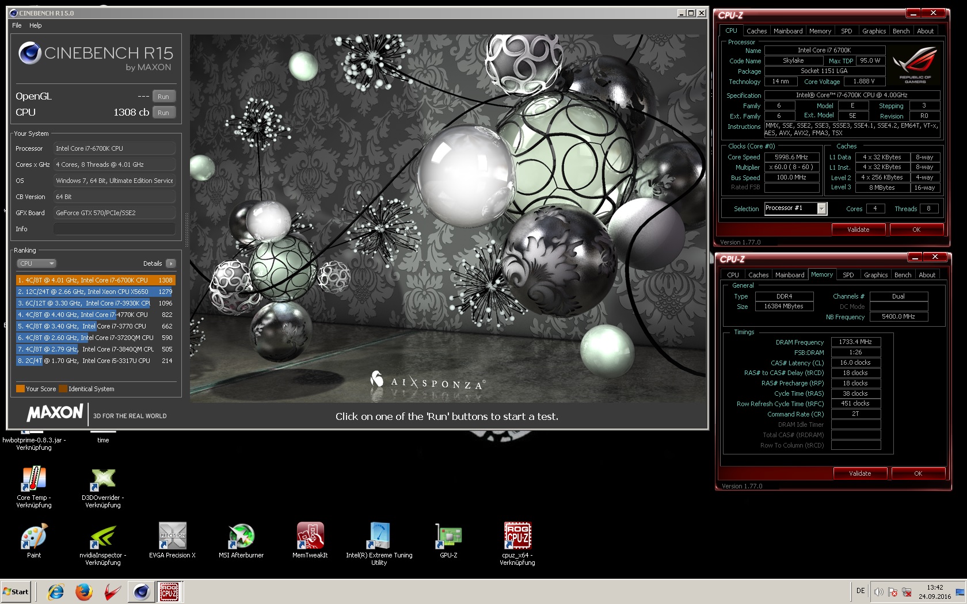Open MemTweakIt desktop icon

coord(310,541)
